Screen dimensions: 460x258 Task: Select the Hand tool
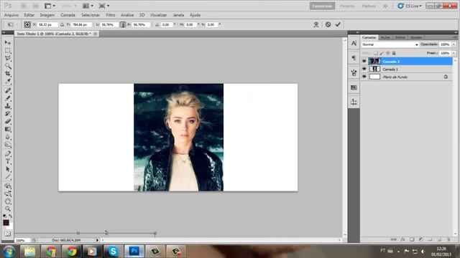coord(8,201)
